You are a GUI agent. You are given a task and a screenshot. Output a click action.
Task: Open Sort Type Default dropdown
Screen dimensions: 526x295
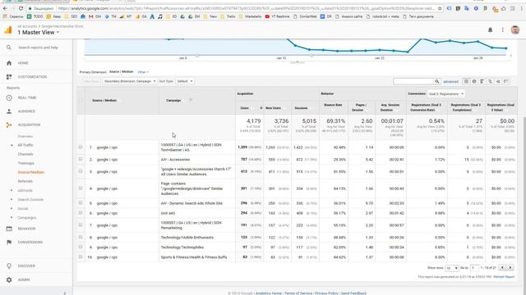[185, 81]
